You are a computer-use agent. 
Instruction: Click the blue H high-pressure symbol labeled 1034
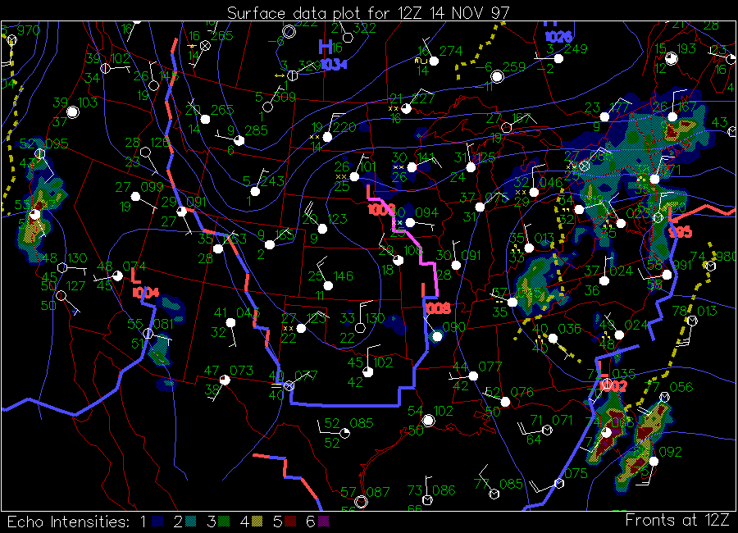(x=326, y=48)
